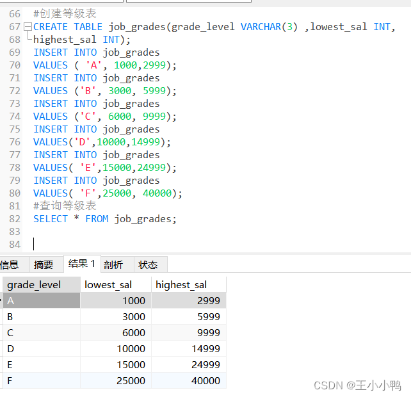The image size is (411, 397).
Task: Click highest_sal on line 68
Action: click(65, 40)
